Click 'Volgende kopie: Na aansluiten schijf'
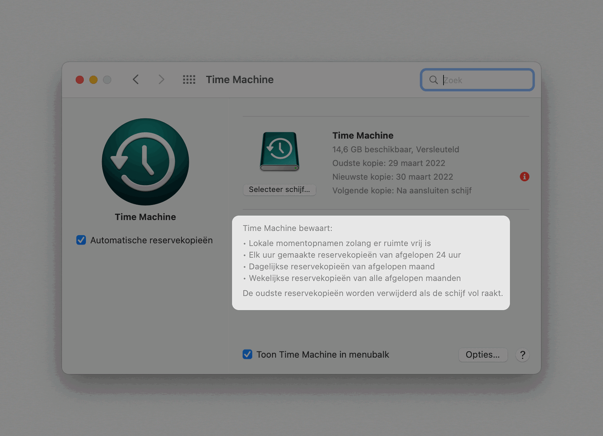This screenshot has width=603, height=436. pos(402,191)
